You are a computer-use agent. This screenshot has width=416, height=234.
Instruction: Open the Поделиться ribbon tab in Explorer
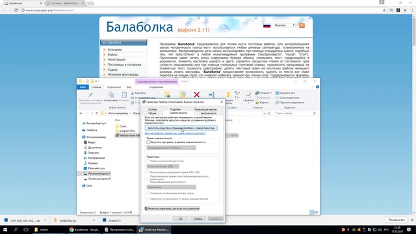pos(114,87)
